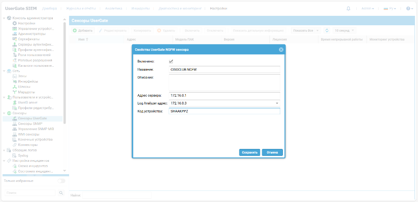Image resolution: width=418 pixels, height=202 pixels.
Task: Open the Log Analyzer адрес dropdown
Action: click(x=277, y=103)
